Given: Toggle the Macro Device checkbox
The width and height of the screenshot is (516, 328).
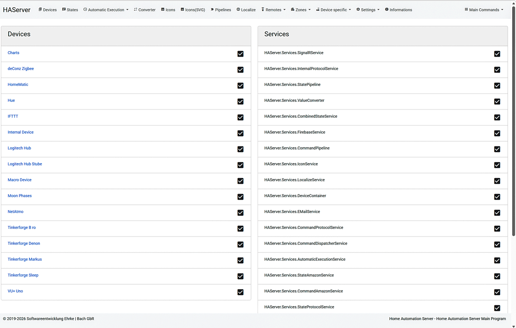Looking at the screenshot, I should coord(240,181).
